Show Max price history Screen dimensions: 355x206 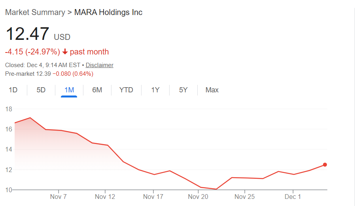tap(212, 90)
